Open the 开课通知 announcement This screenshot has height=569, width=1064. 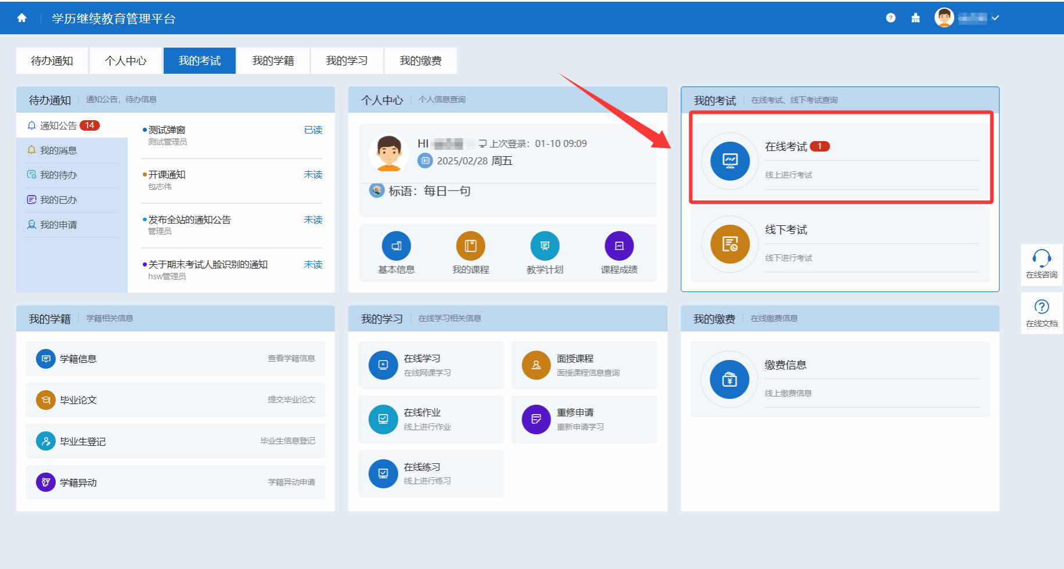pyautogui.click(x=167, y=175)
